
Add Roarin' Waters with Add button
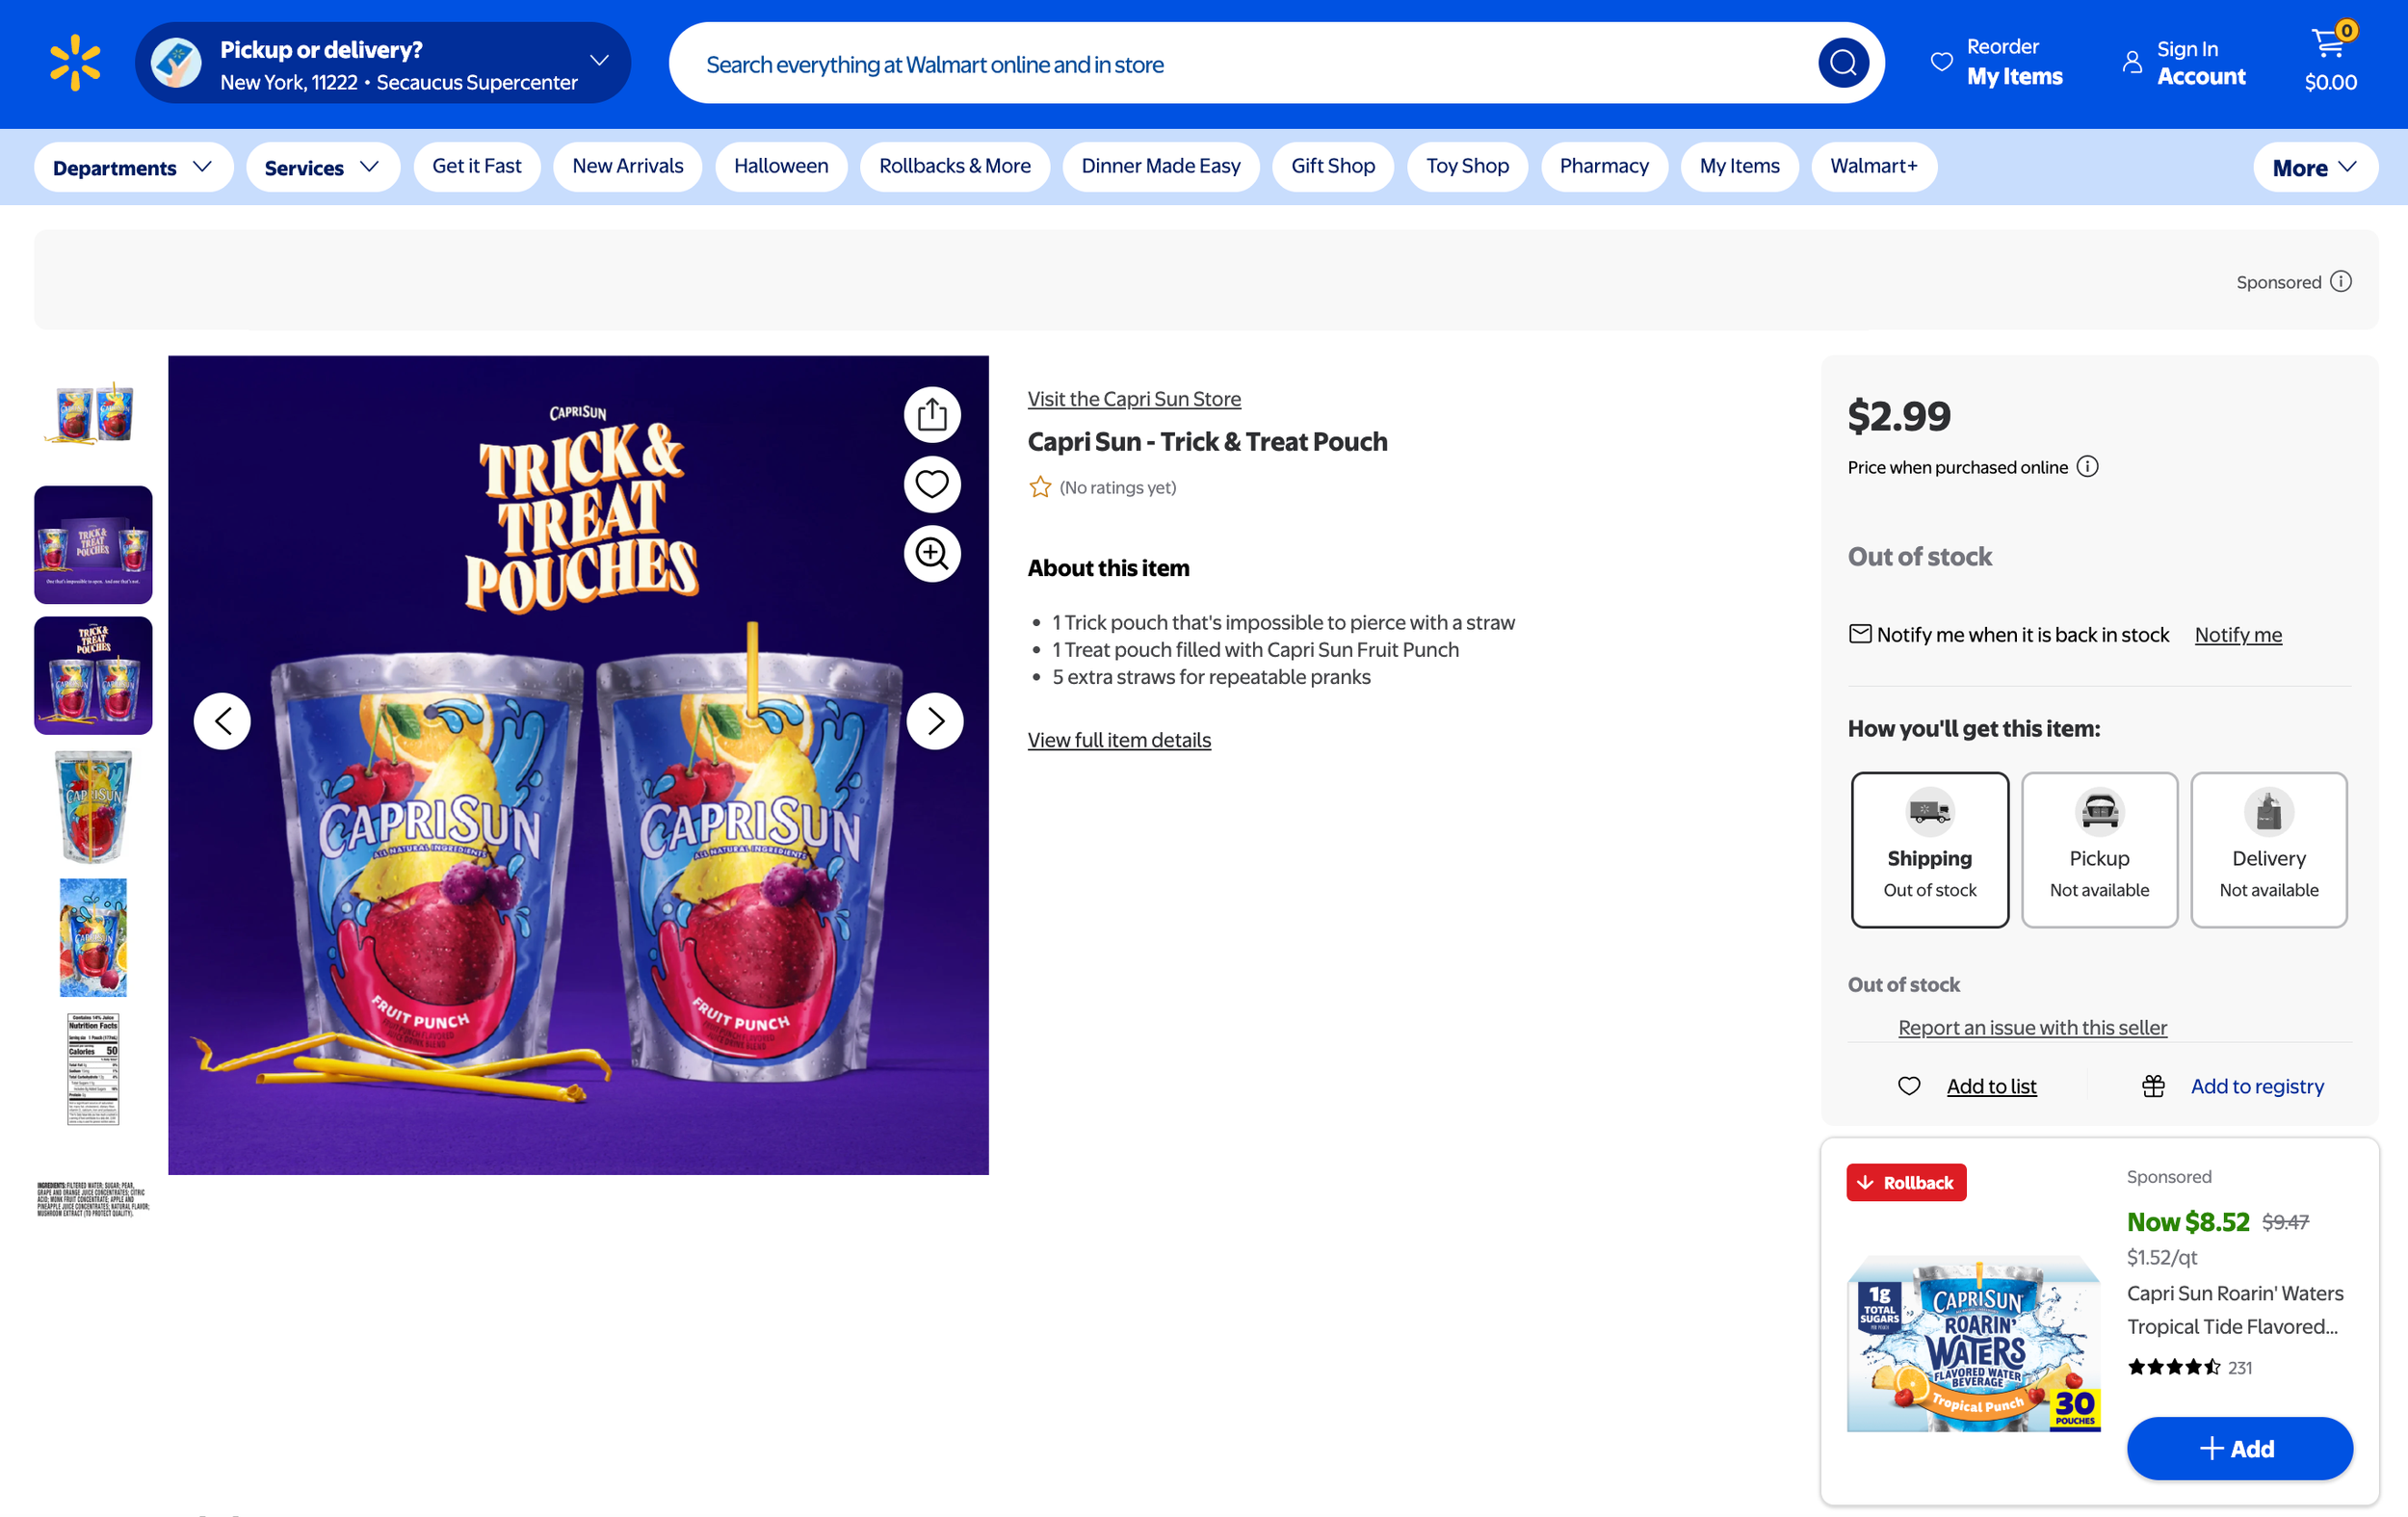(2239, 1448)
